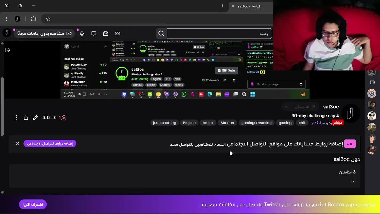The width and height of the screenshot is (380, 214).
Task: Click the page scrollbar up arrow
Action: click(2, 43)
